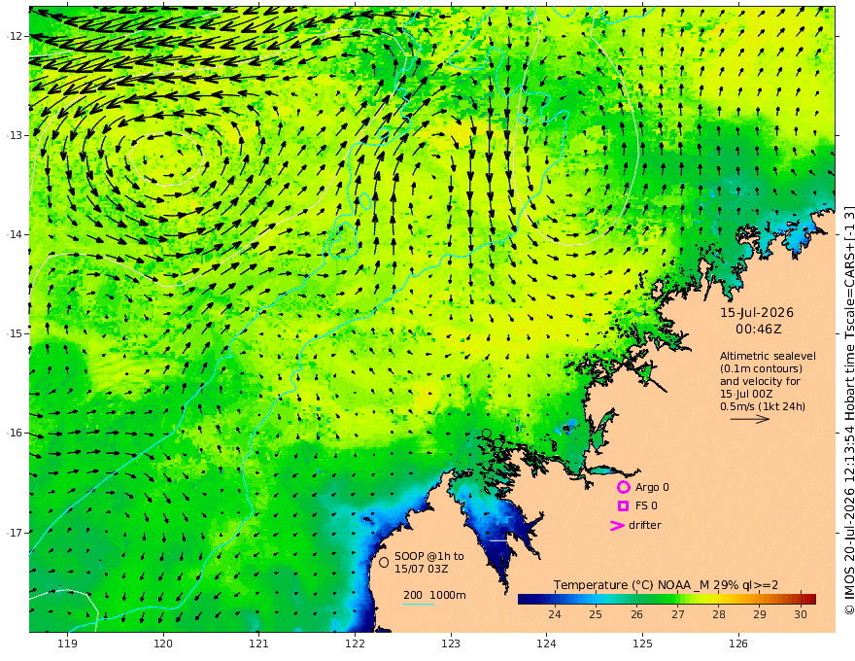The width and height of the screenshot is (855, 661).
Task: Click latitude label -12 on left axis
Action: pos(15,36)
